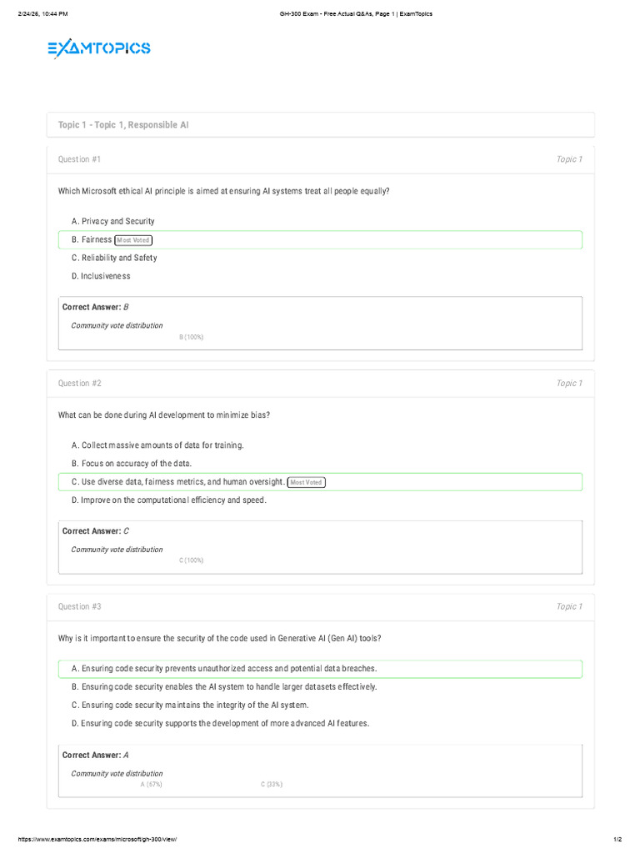Click the Most Voted badge beside Fairness
Screen dimensions: 640x854
coord(133,240)
